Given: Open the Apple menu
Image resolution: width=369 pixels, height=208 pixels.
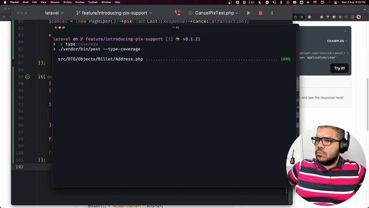Looking at the screenshot, I should [5, 2].
